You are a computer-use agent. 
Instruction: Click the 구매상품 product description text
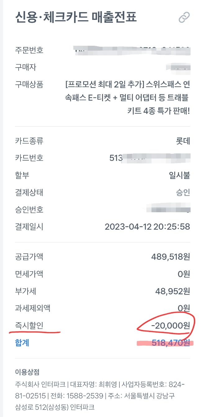coord(128,97)
